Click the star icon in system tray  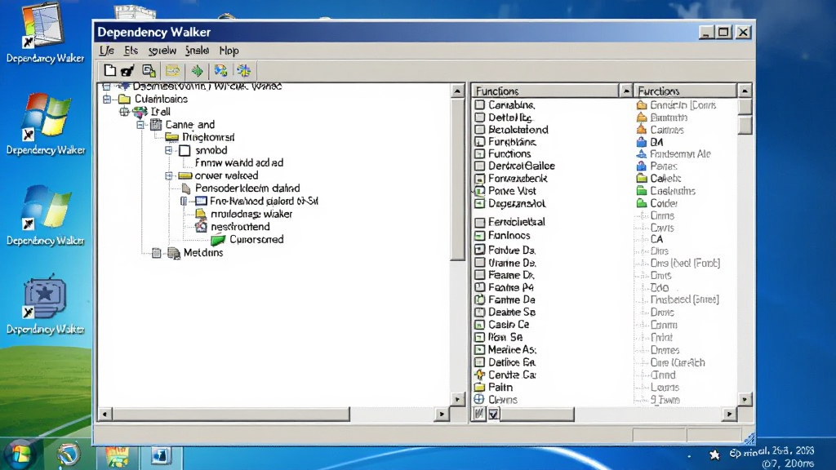(714, 454)
